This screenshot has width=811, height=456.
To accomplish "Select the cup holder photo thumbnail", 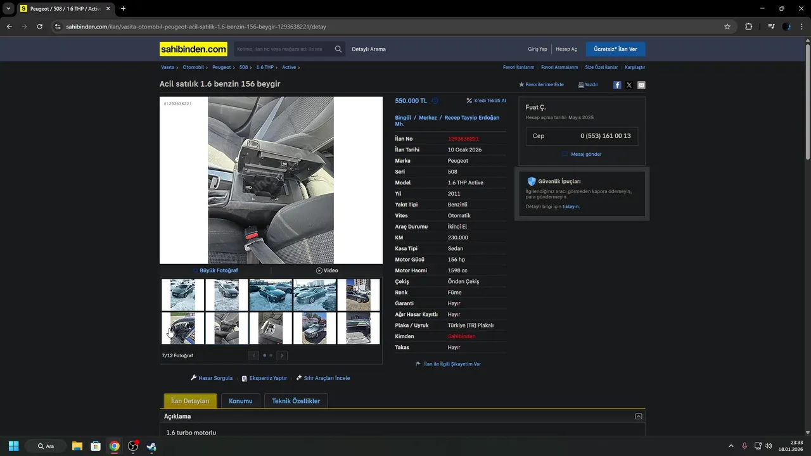I will (x=271, y=328).
